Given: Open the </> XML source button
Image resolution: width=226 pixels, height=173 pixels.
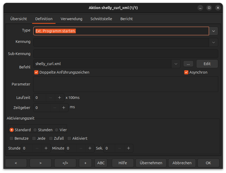Looking at the screenshot, I should [x=65, y=163].
